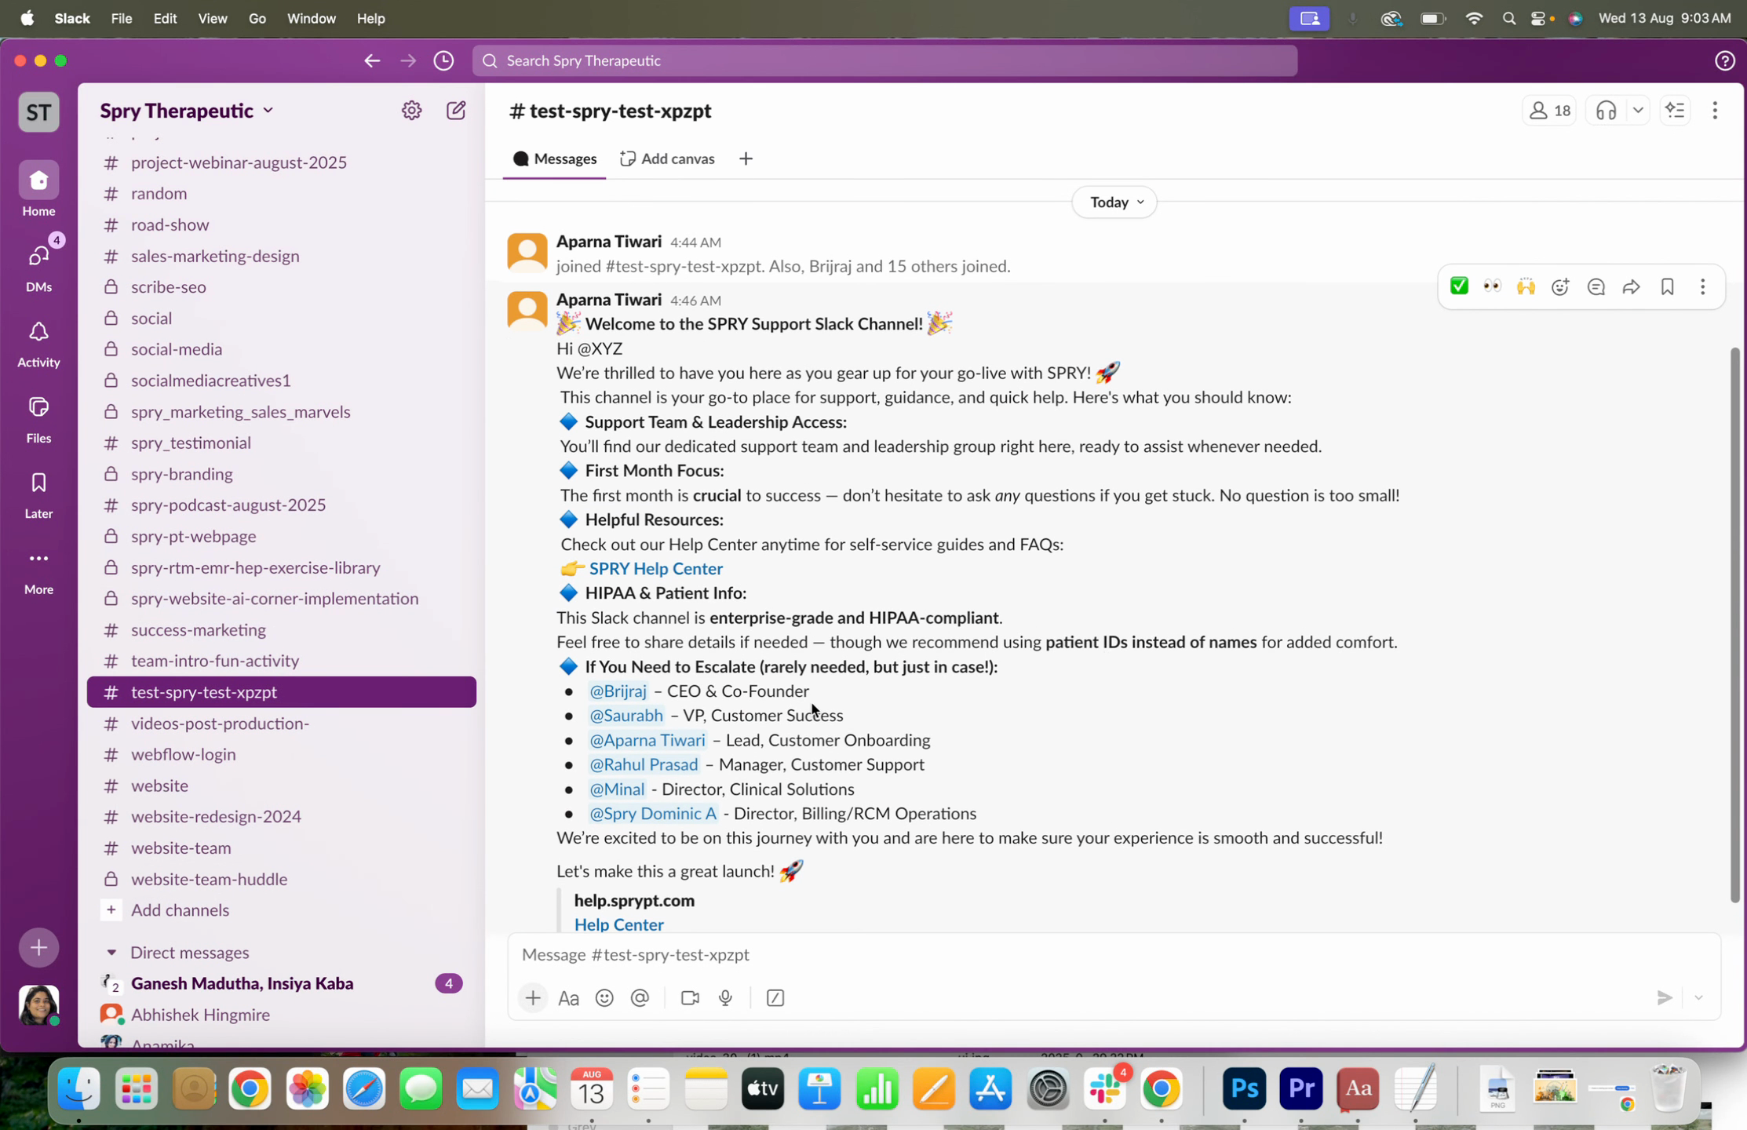Image resolution: width=1747 pixels, height=1130 pixels.
Task: Collapse the Direct messages section
Action: click(111, 953)
